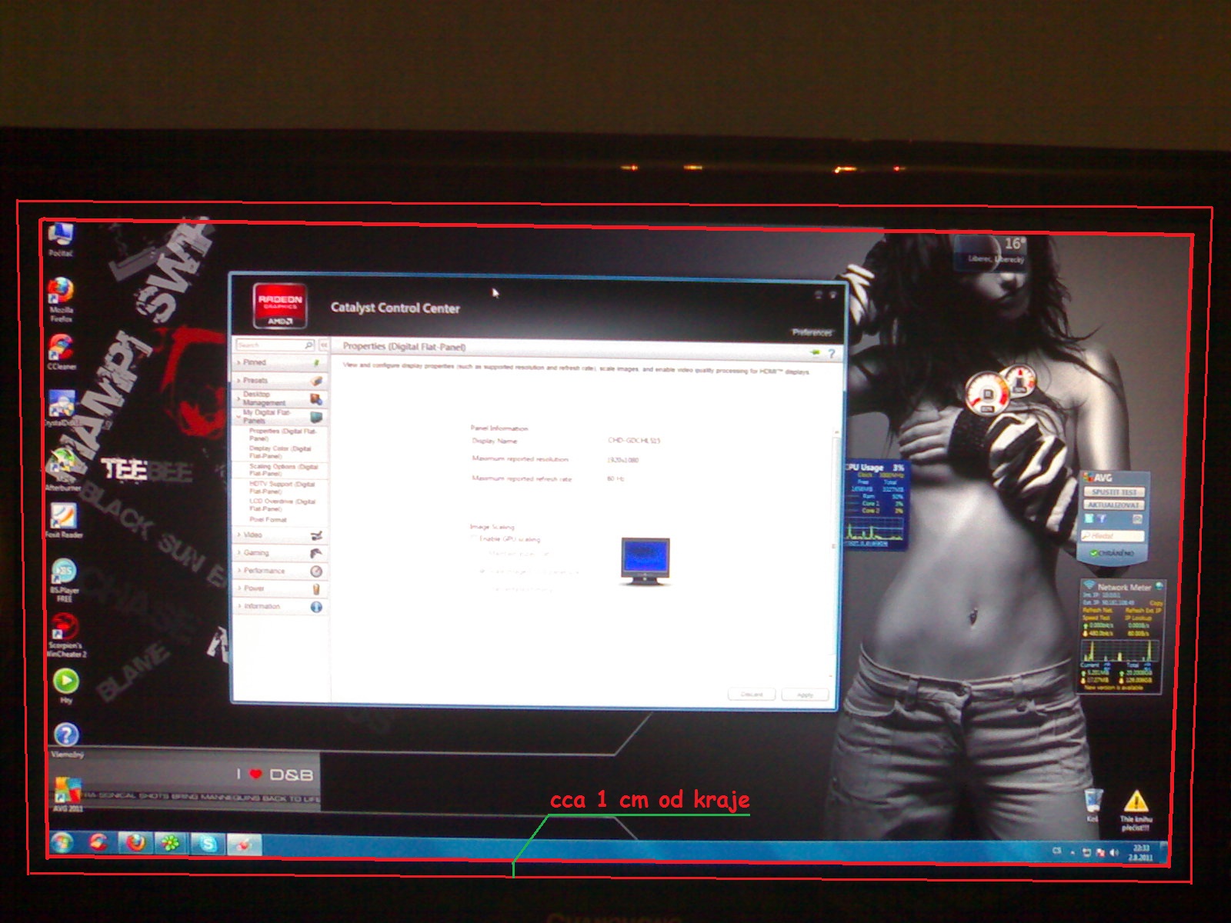The height and width of the screenshot is (923, 1231).
Task: Expand the Information section
Action: click(280, 606)
